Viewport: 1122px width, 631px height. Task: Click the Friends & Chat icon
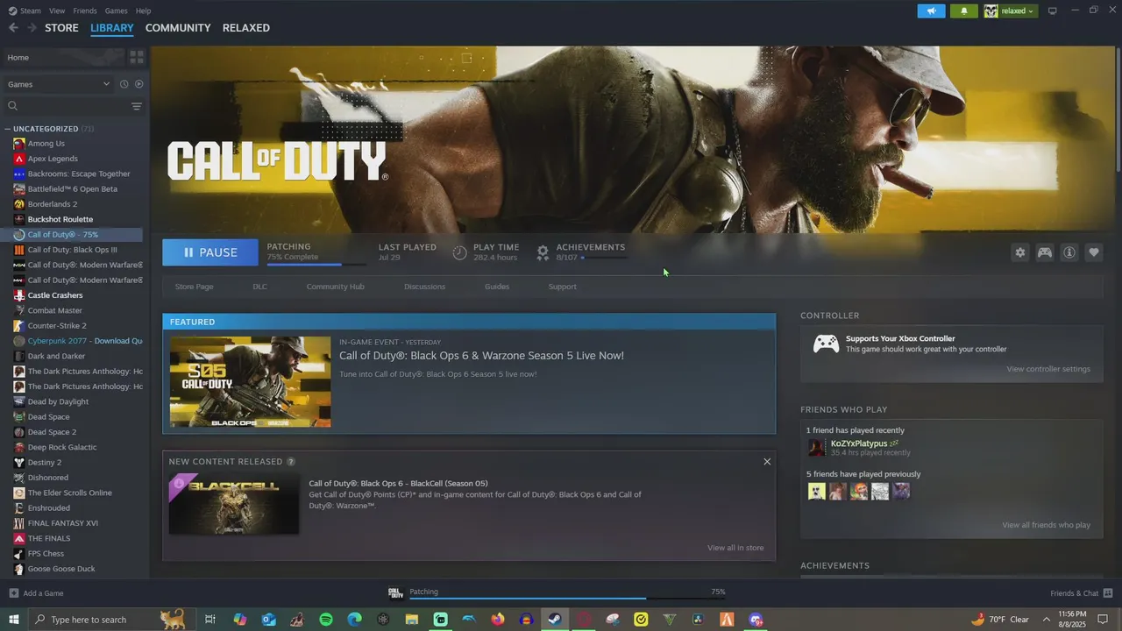coord(1109,593)
